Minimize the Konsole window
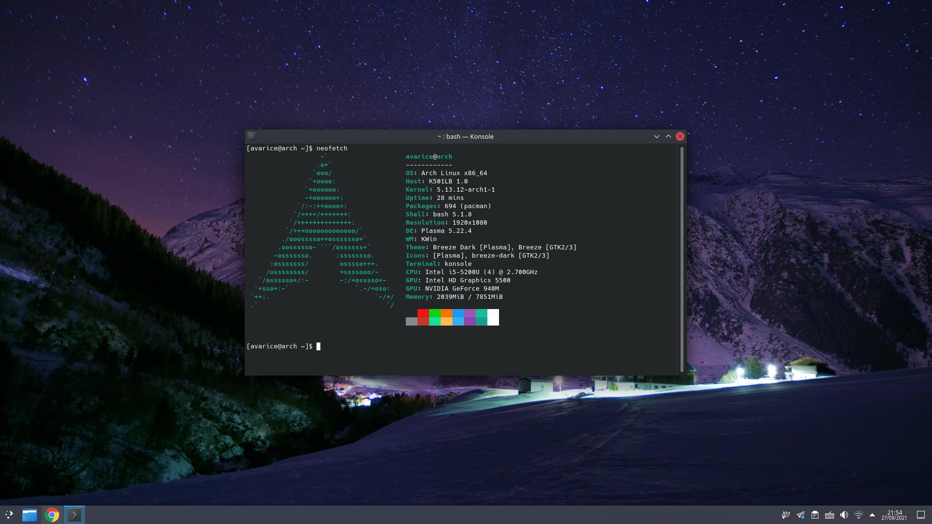The width and height of the screenshot is (932, 524). (657, 136)
